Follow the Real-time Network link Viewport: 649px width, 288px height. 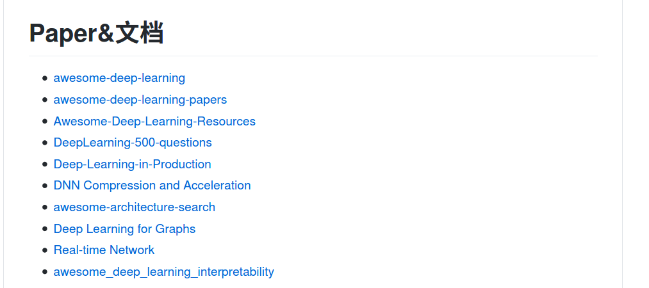(104, 250)
